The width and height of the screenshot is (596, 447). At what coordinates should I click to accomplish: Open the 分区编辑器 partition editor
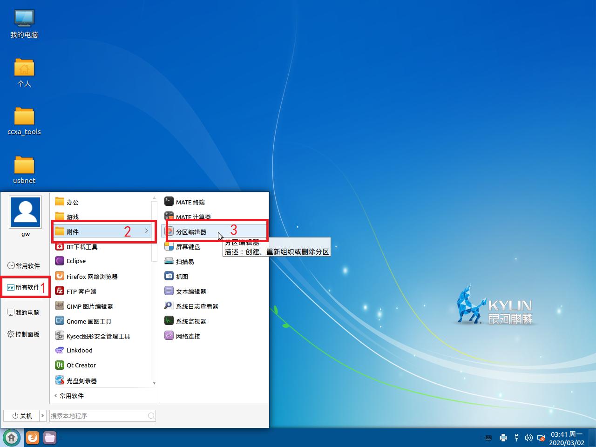[x=192, y=231]
